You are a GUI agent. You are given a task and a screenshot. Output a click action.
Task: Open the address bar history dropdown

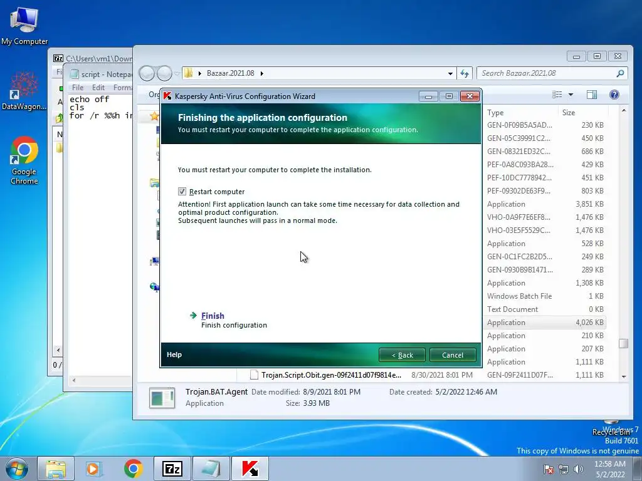point(450,74)
